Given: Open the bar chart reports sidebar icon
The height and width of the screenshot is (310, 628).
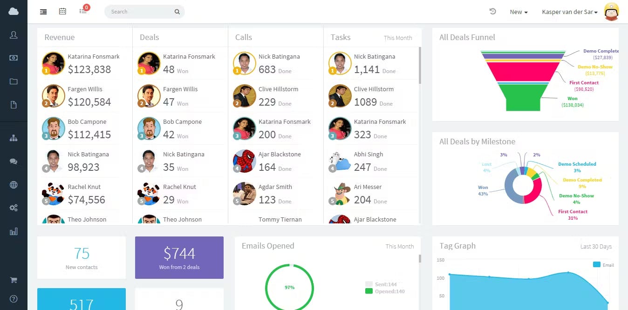Looking at the screenshot, I should [x=14, y=231].
